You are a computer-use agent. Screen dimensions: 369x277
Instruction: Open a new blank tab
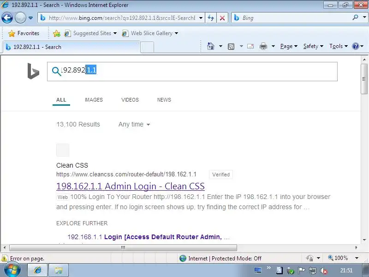[147, 47]
